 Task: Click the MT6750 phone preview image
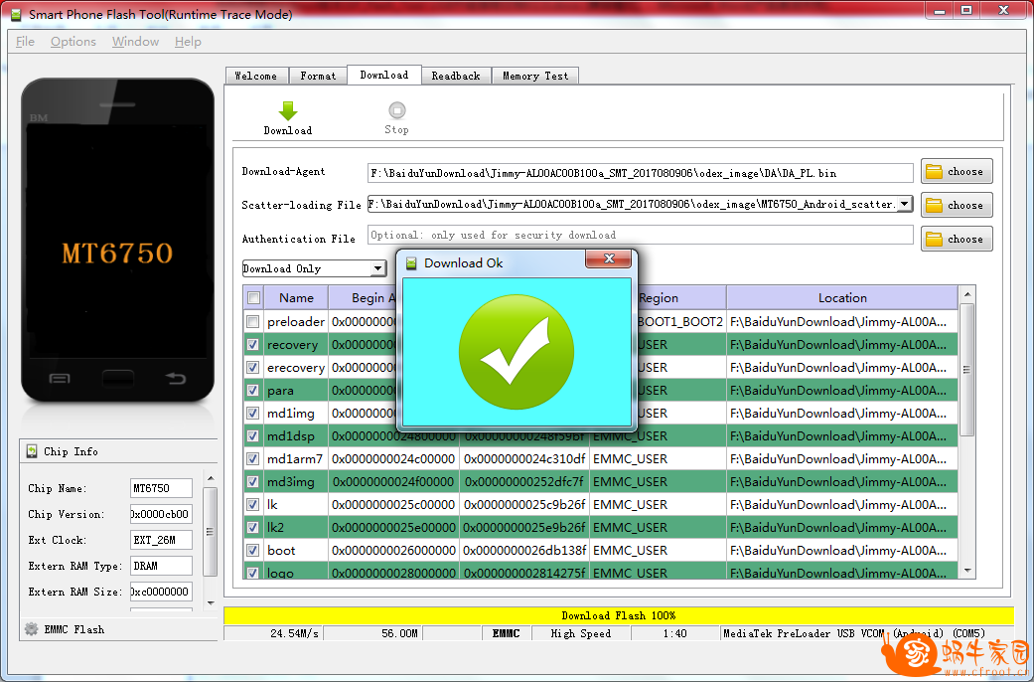[118, 242]
